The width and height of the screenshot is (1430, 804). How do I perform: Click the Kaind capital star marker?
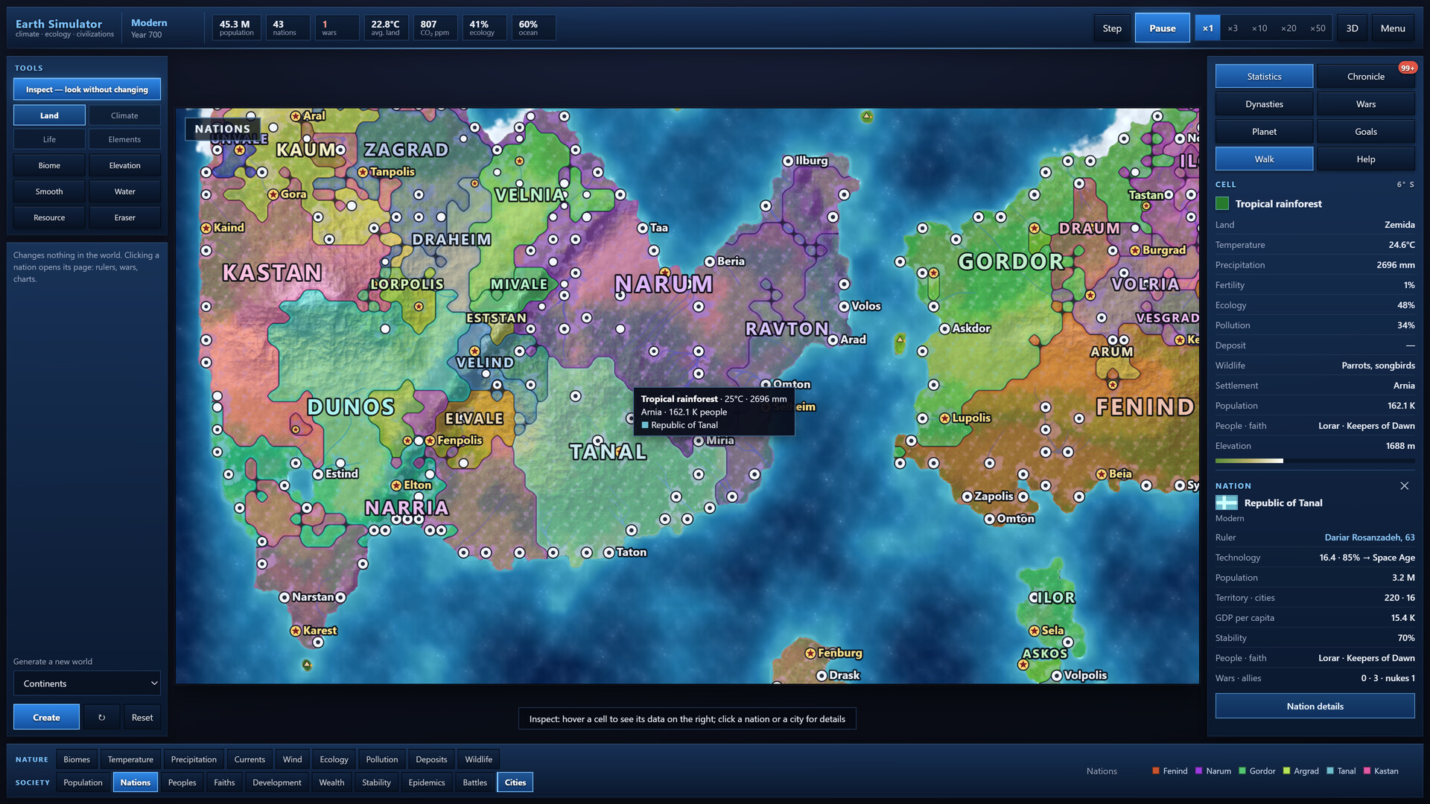[206, 228]
